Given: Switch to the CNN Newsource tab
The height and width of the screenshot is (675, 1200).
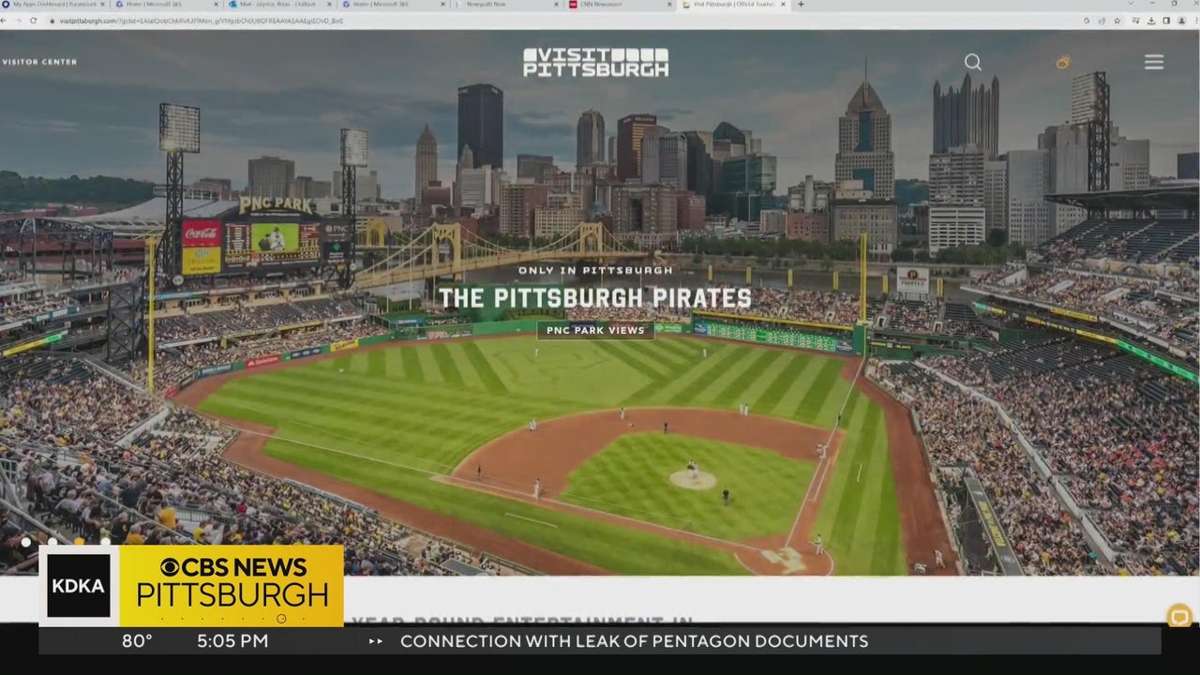Looking at the screenshot, I should (614, 5).
